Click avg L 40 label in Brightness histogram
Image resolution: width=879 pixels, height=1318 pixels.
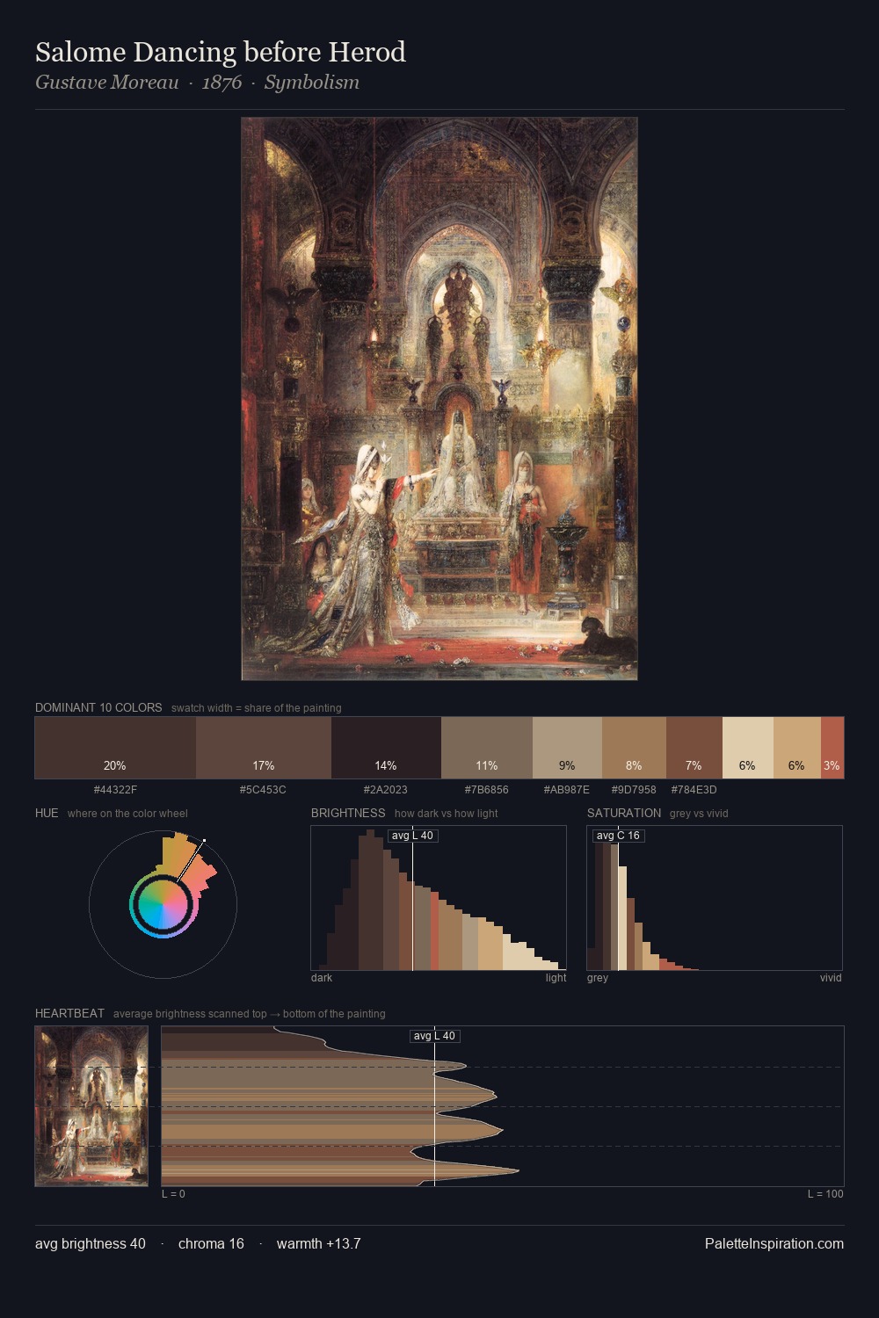[x=412, y=836]
